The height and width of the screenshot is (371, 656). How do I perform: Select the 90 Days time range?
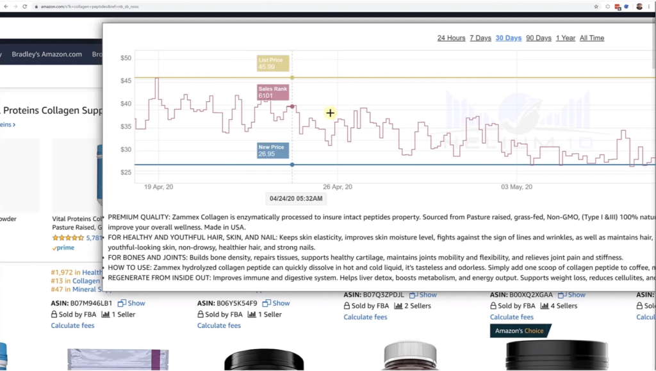(x=538, y=38)
